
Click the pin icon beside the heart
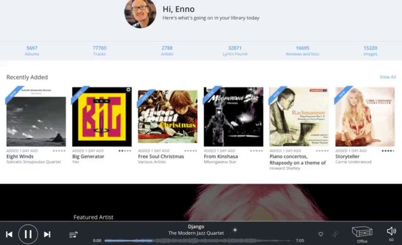335,234
